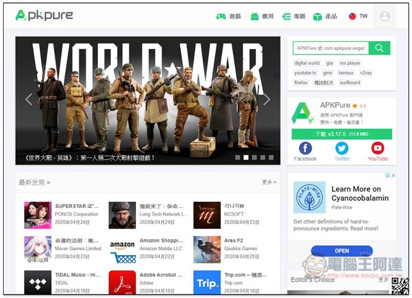The height and width of the screenshot is (298, 412).
Task: Click the QR code icon
Action: tap(400, 286)
